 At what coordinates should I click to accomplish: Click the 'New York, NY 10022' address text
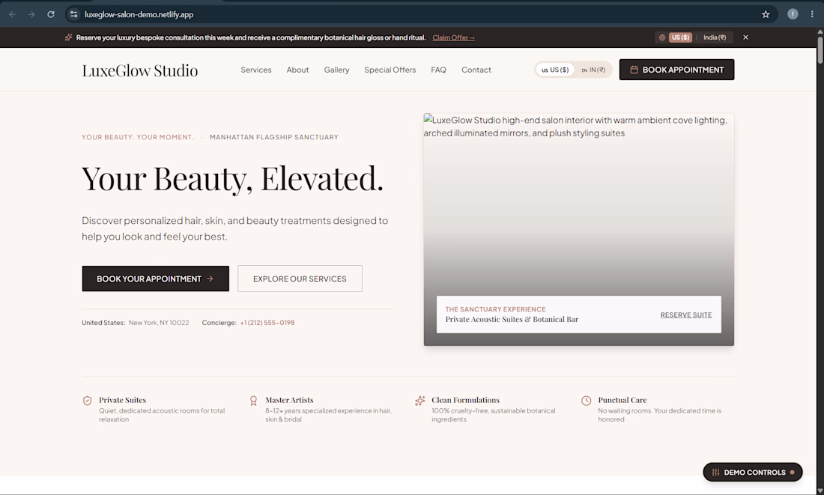click(x=159, y=323)
